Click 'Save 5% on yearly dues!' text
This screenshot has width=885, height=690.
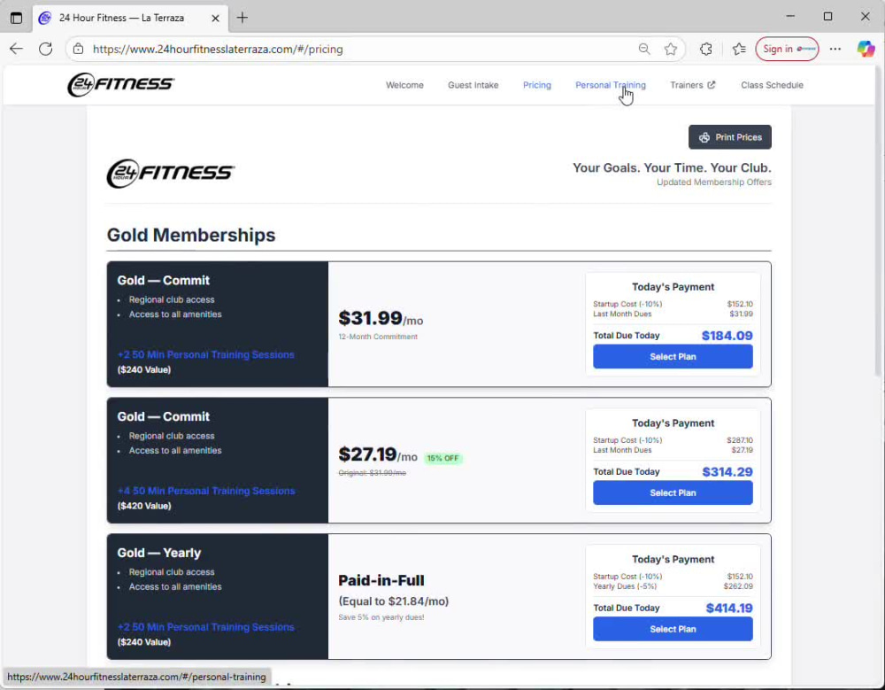381,617
